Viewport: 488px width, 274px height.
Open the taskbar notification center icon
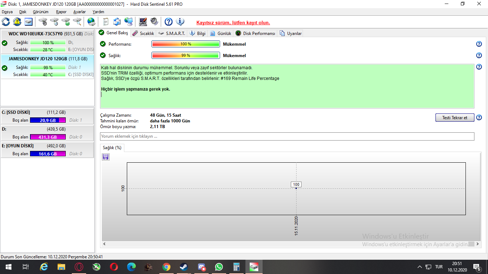(x=477, y=267)
